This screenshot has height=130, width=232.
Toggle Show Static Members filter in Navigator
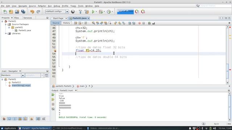(14, 119)
